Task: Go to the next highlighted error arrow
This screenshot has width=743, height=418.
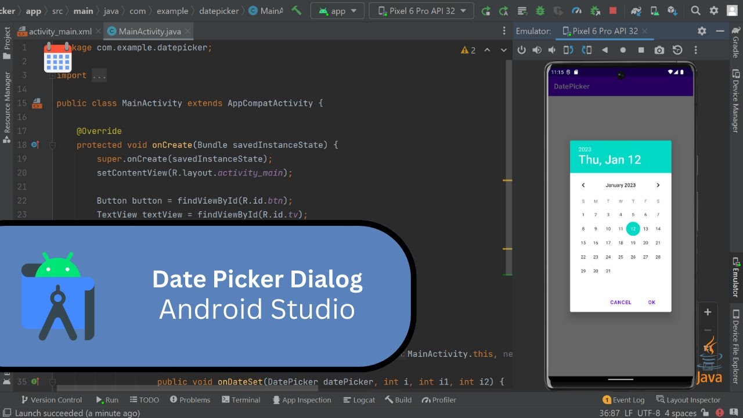Action: pos(503,51)
